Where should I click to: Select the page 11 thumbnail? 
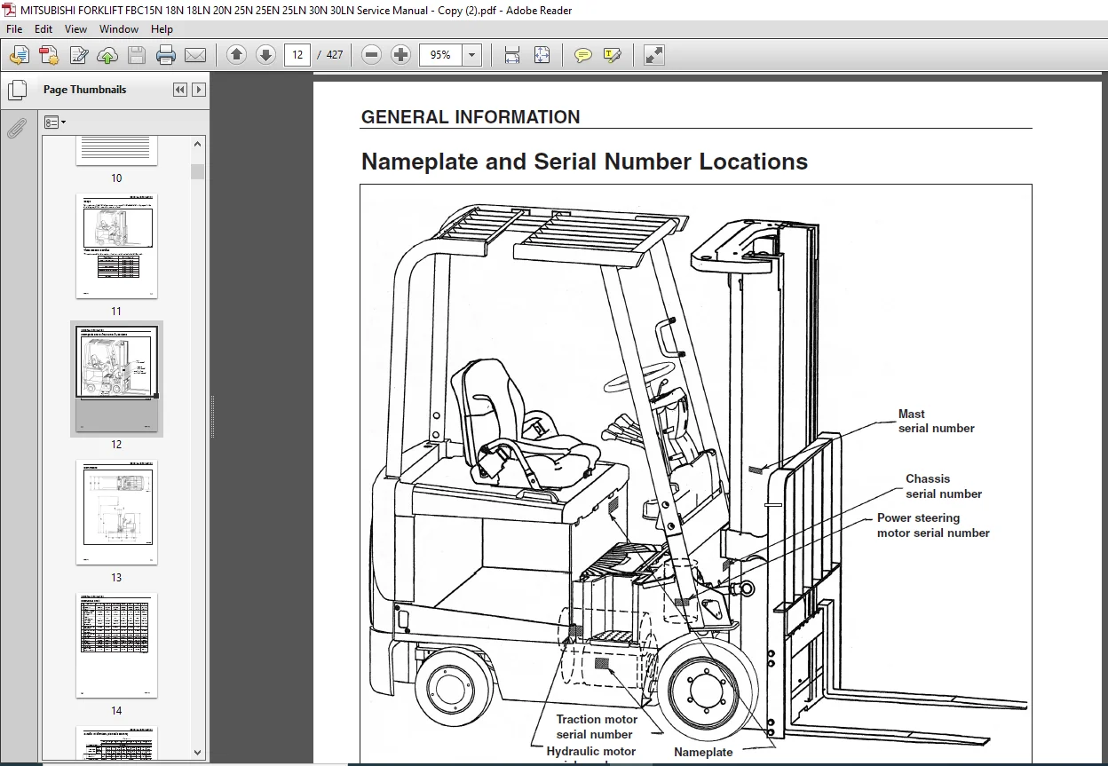[x=116, y=248]
